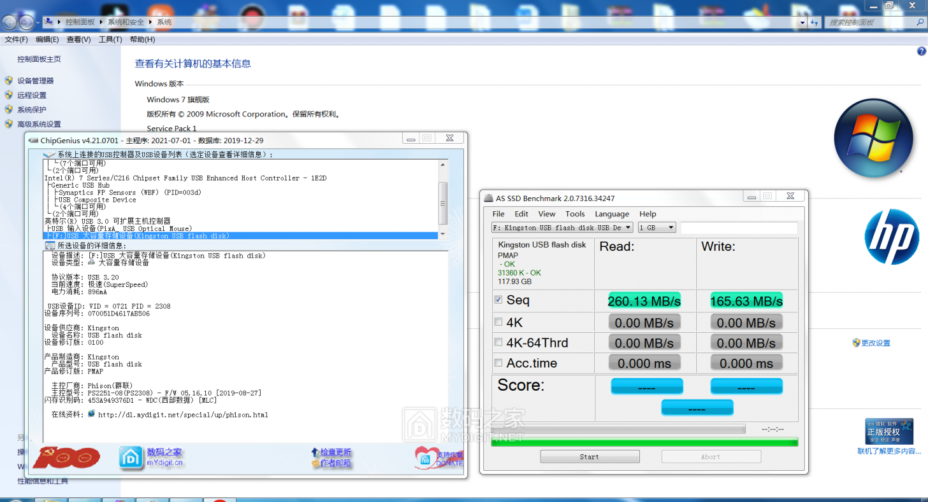The height and width of the screenshot is (502, 928).
Task: Click the USB device list header icon in ChipGenius
Action: [x=49, y=155]
